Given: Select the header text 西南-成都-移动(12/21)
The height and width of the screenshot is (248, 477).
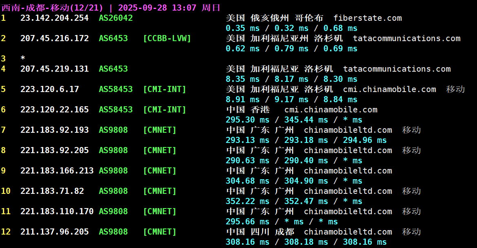Looking at the screenshot, I should 52,8.
